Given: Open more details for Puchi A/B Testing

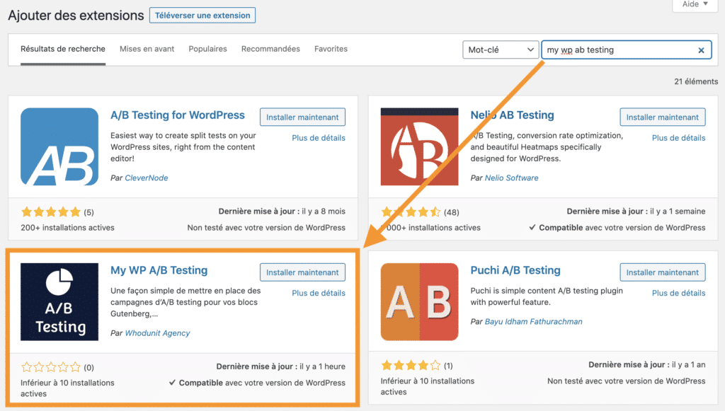Looking at the screenshot, I should click(679, 293).
